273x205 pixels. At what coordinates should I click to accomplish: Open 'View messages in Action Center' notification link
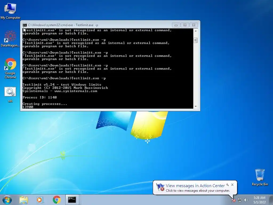(195, 186)
